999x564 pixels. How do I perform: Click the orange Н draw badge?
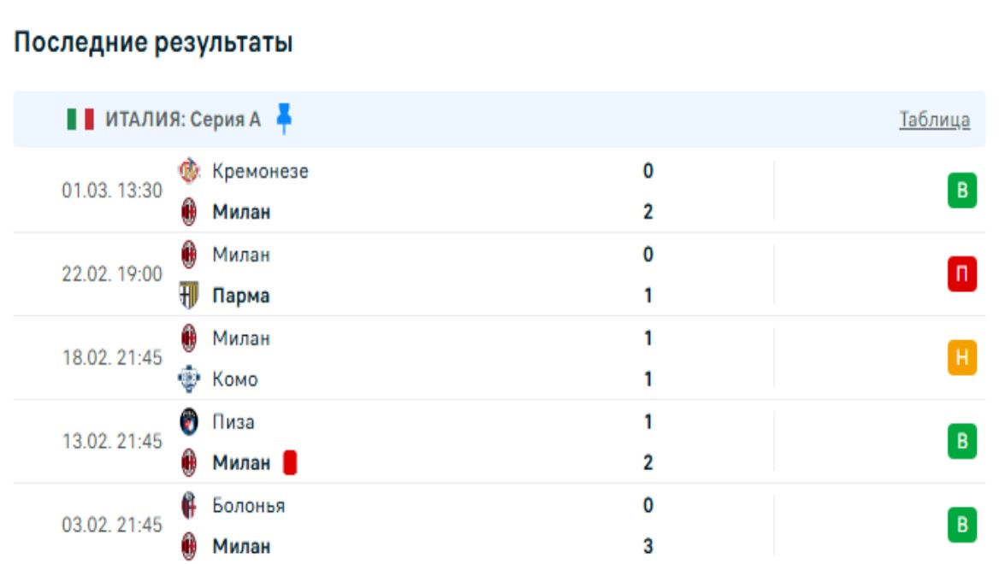tap(962, 358)
